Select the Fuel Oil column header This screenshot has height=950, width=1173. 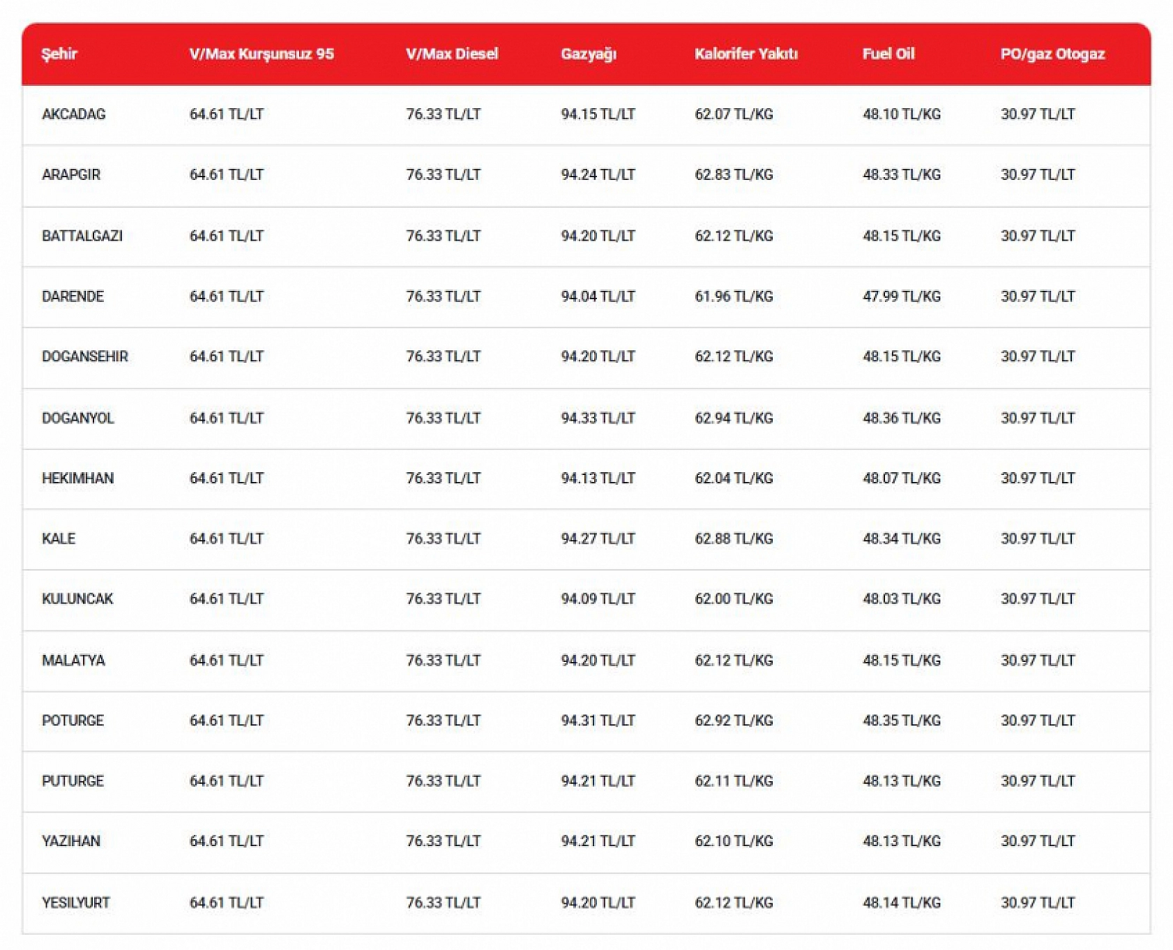pos(888,54)
